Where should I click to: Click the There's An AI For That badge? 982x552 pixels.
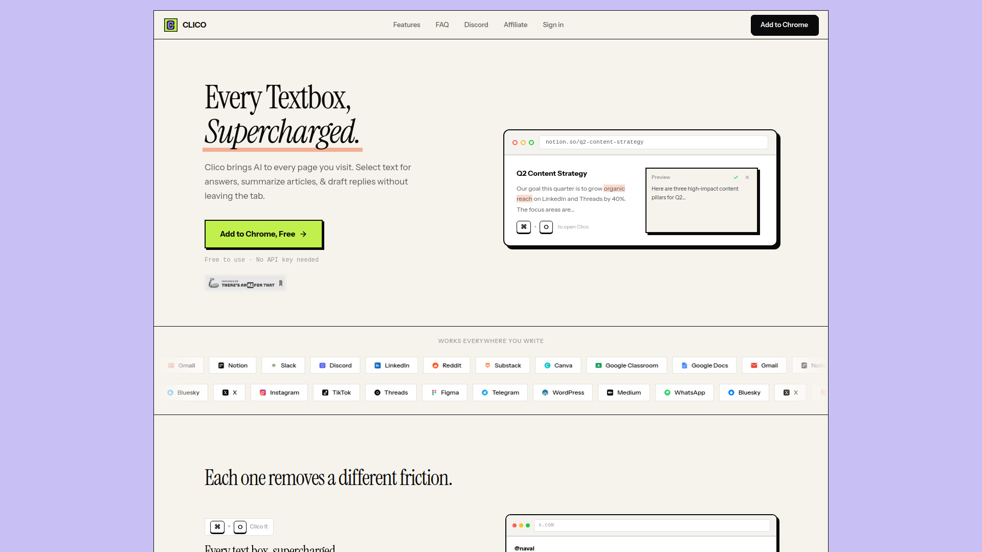pos(245,284)
